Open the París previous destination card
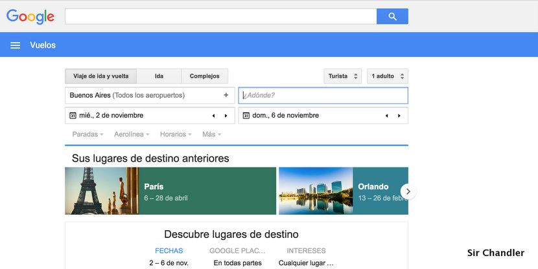The height and width of the screenshot is (269, 538). tap(170, 191)
